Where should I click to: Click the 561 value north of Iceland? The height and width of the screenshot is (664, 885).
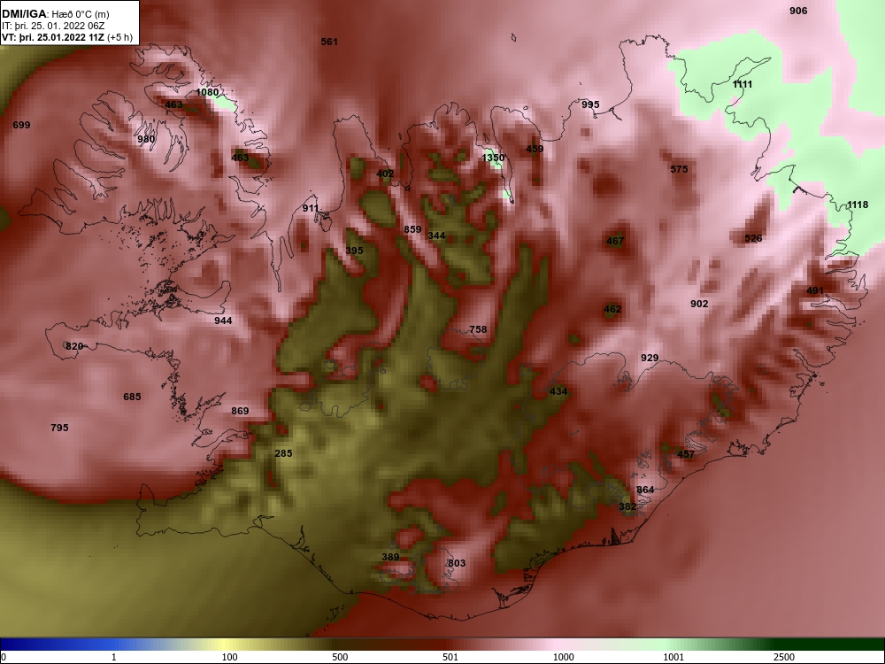[329, 42]
